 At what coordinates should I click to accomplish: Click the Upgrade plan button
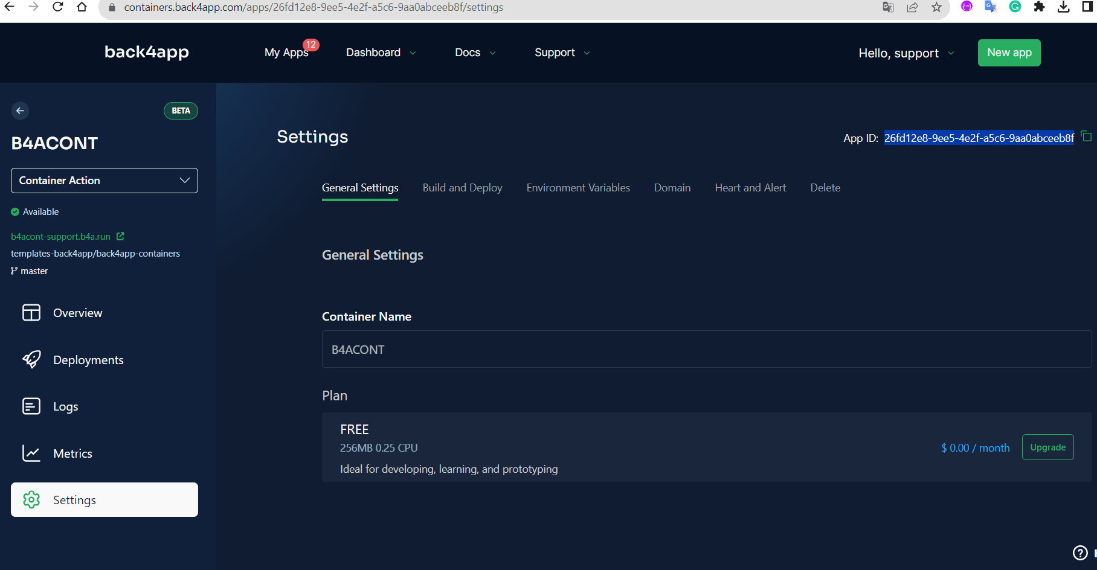coord(1047,447)
